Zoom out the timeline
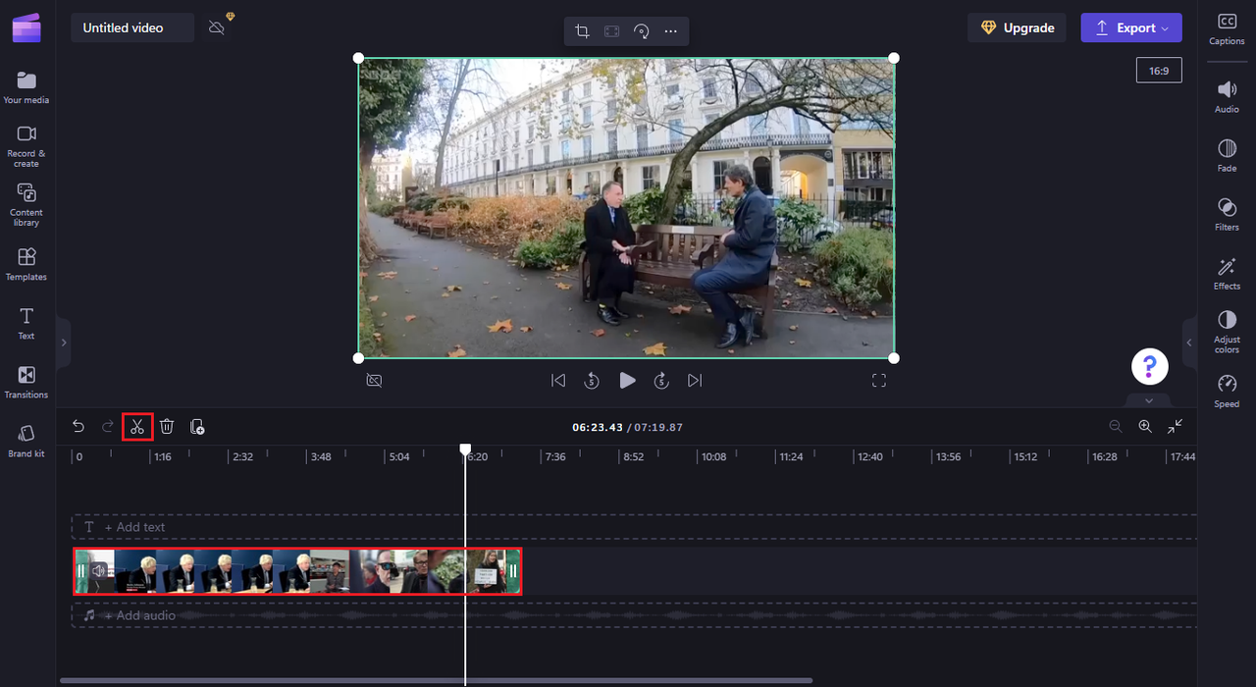This screenshot has height=687, width=1256. click(1116, 426)
